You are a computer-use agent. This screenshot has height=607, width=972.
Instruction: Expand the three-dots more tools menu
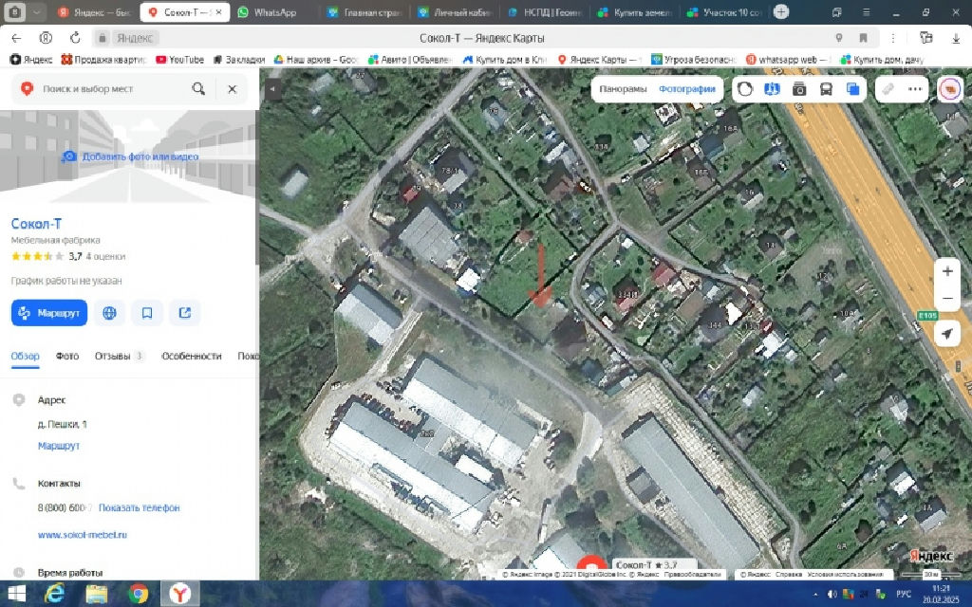tap(915, 88)
